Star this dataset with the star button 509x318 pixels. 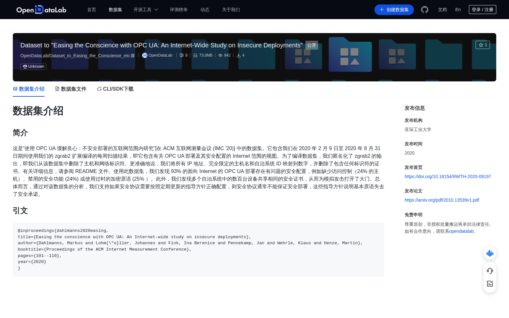[x=483, y=45]
